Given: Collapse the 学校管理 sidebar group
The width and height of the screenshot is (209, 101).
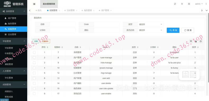Looking at the screenshot, I should (13, 41).
